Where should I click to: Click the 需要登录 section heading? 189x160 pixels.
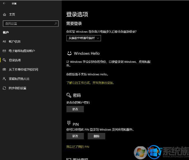coord(74,23)
